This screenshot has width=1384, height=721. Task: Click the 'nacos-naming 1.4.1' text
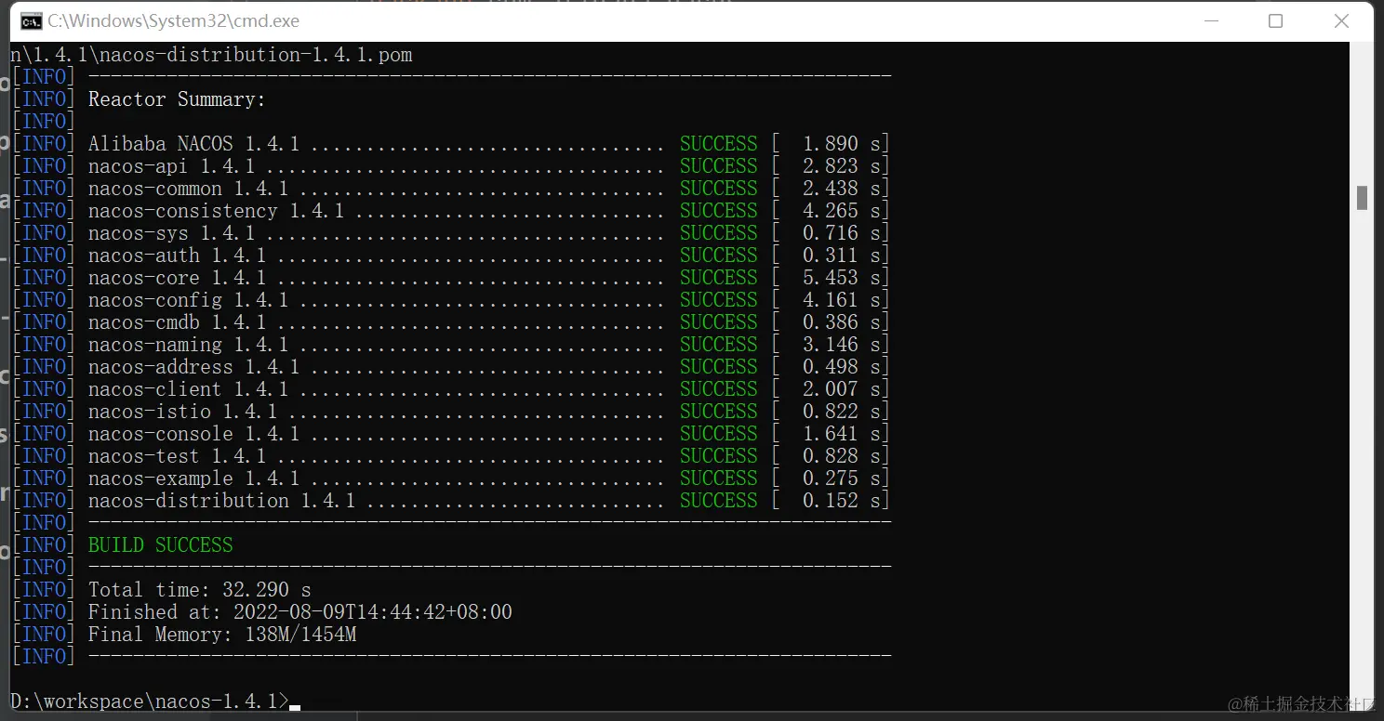click(188, 345)
